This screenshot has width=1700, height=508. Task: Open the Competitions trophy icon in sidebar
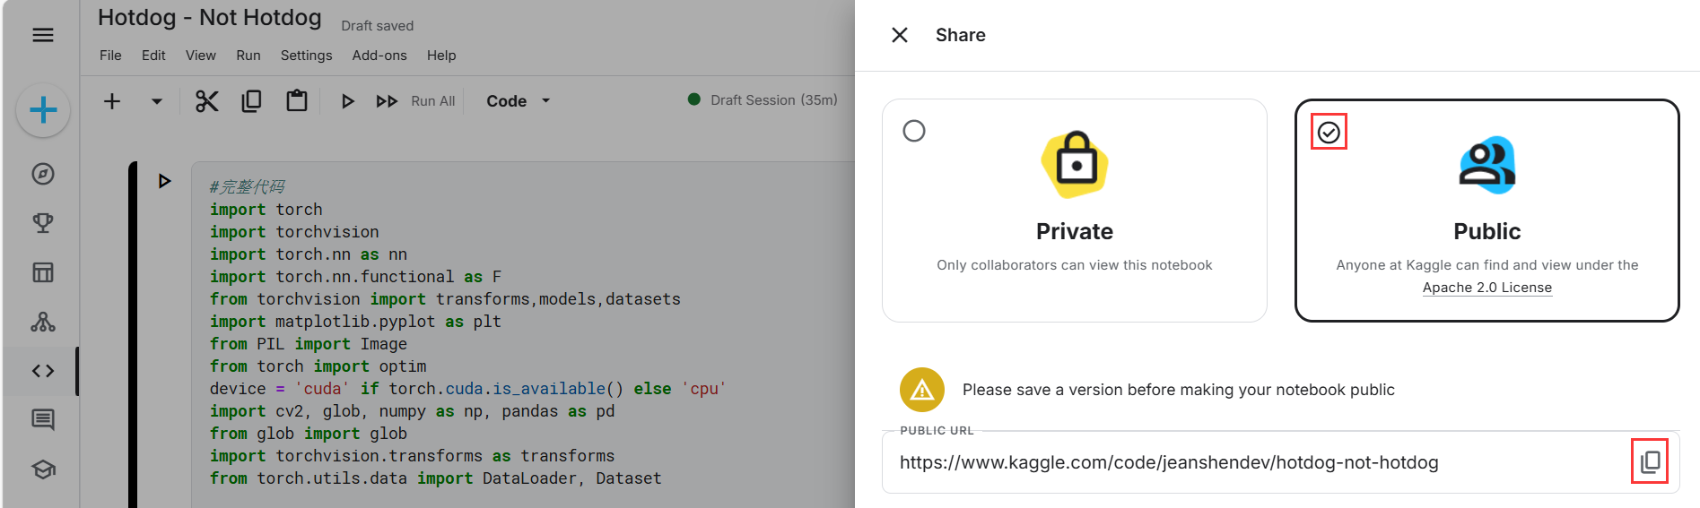tap(43, 223)
